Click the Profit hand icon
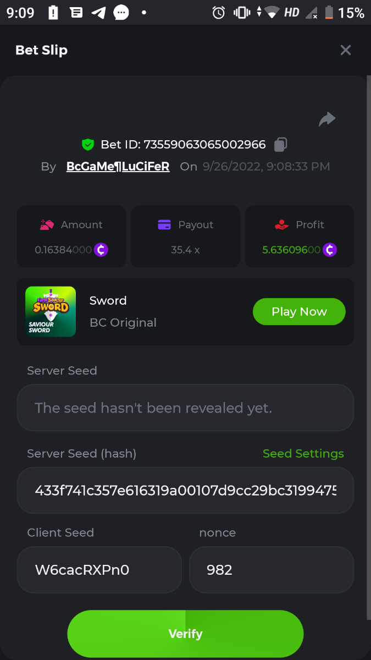The image size is (371, 660). [x=281, y=224]
